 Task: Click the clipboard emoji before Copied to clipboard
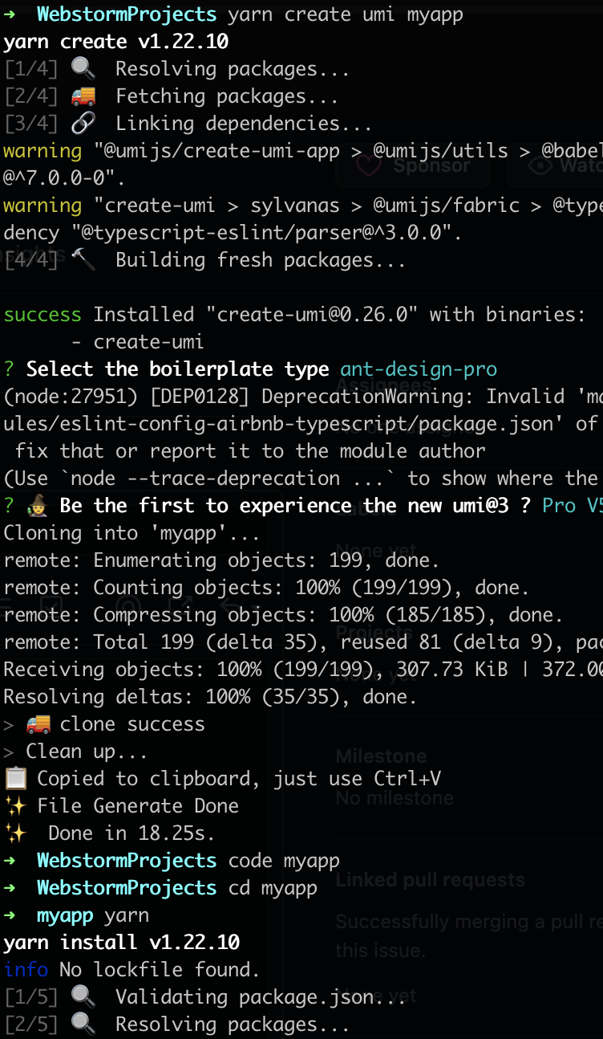point(15,779)
